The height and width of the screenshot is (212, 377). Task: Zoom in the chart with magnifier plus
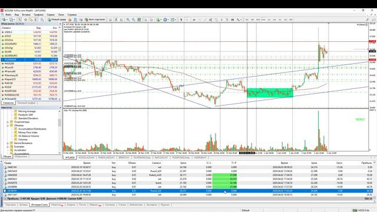tap(128, 19)
